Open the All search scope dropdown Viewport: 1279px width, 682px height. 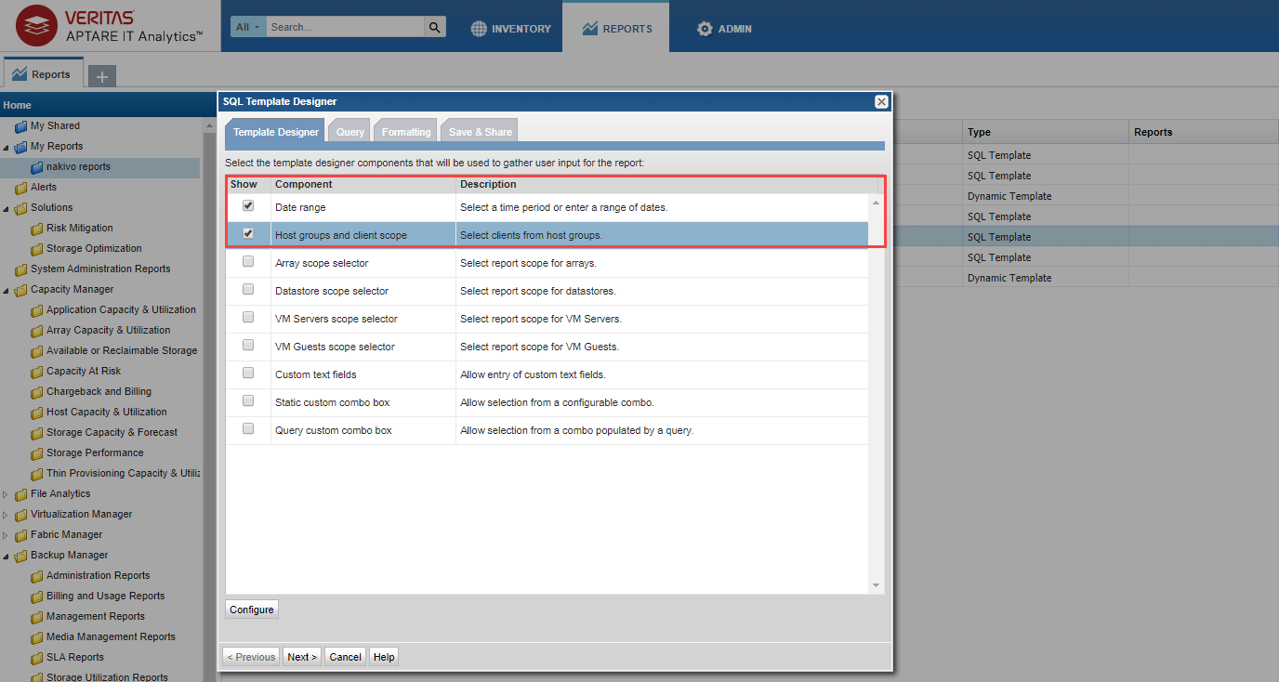tap(248, 27)
